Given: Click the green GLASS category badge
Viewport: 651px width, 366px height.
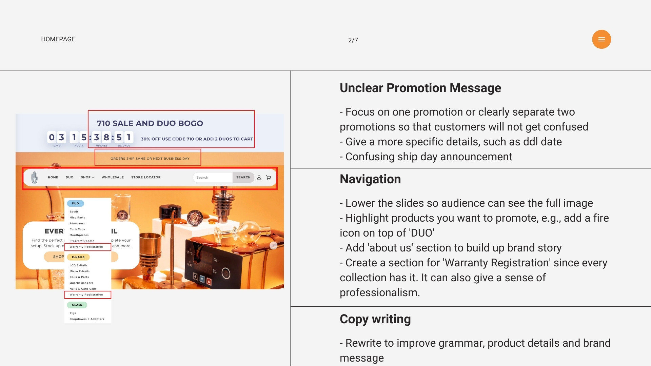Looking at the screenshot, I should click(x=77, y=305).
